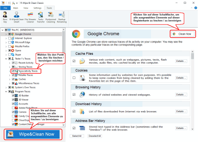Launch the File Streams Cleaner
Viewport: 198px width, 142px height.
click(x=30, y=17)
